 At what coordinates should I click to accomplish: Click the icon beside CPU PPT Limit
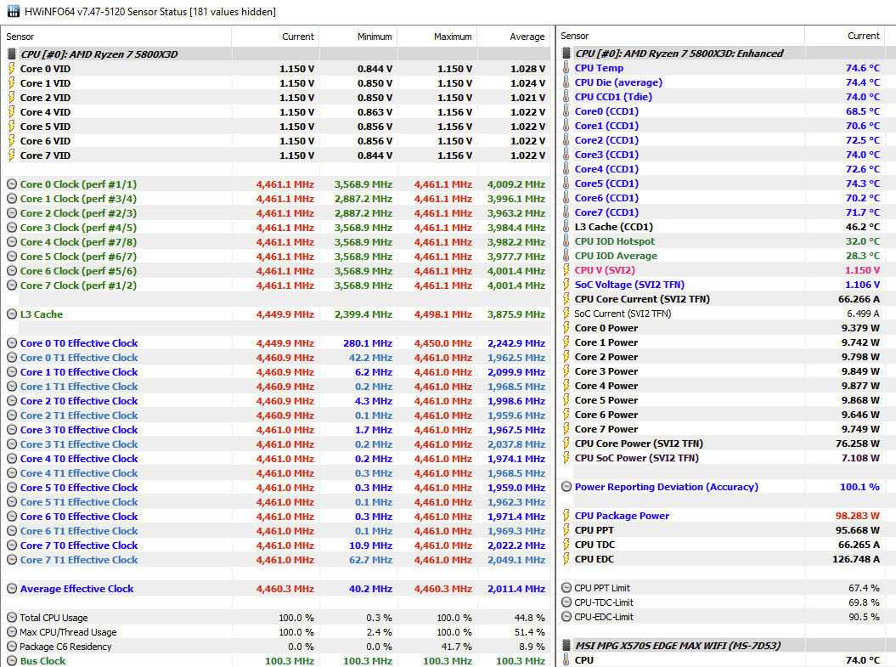point(566,587)
